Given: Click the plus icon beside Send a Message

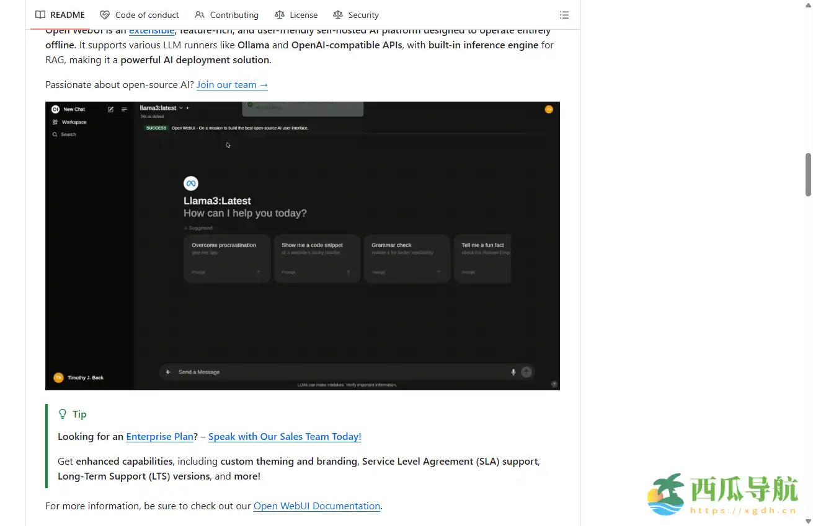Looking at the screenshot, I should pos(167,372).
